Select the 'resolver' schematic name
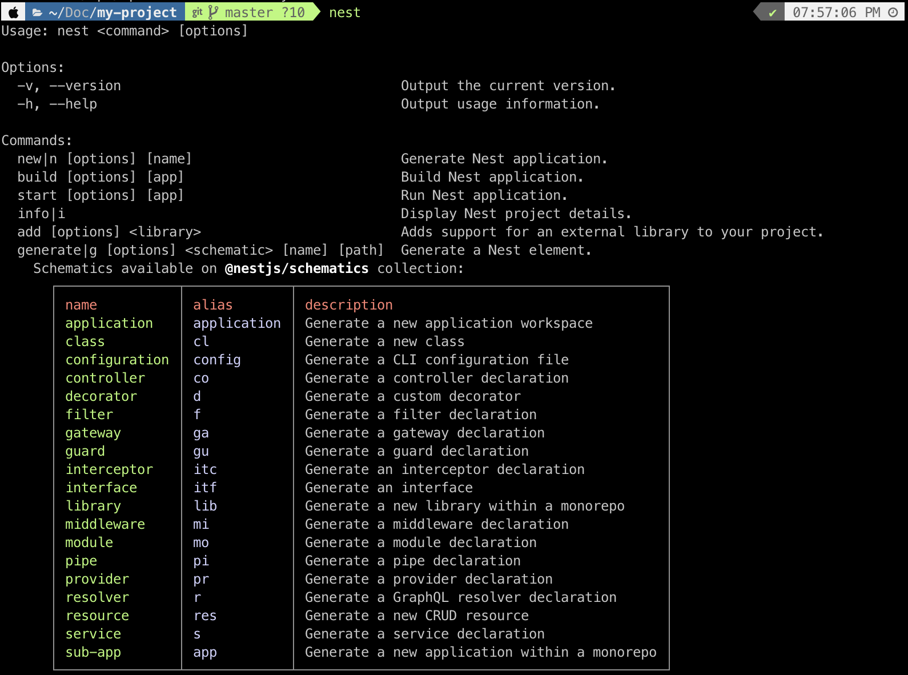 click(x=97, y=597)
